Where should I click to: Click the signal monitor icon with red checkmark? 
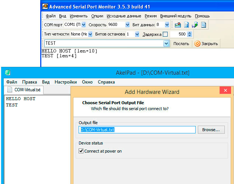178,25
